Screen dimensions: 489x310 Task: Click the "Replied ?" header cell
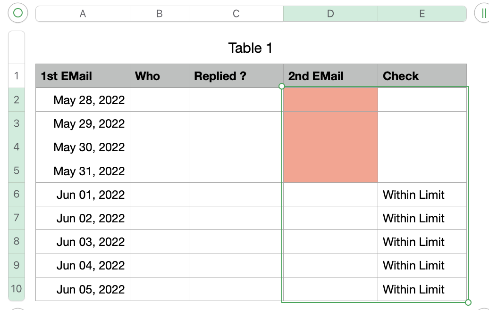[x=236, y=76]
